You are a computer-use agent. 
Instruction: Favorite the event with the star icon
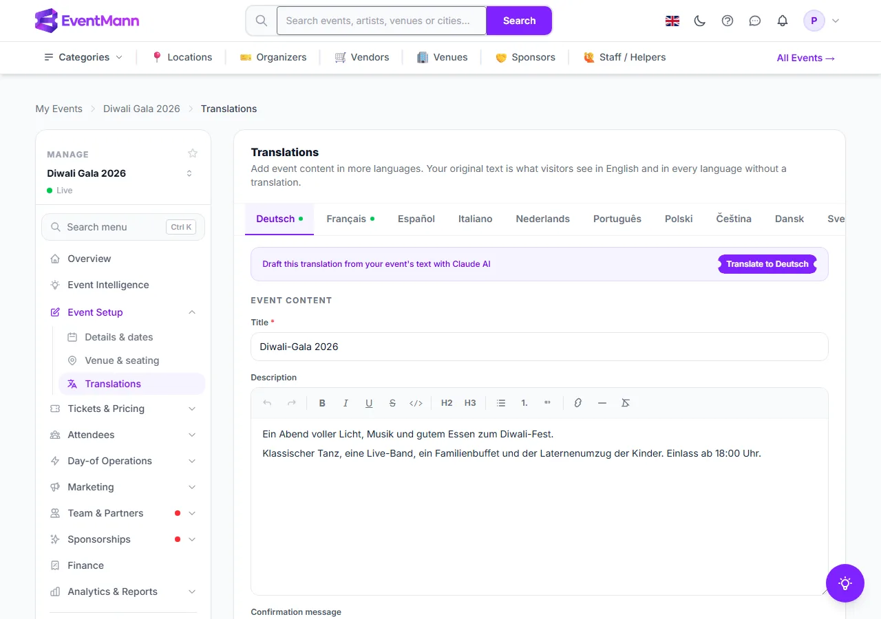pos(193,153)
